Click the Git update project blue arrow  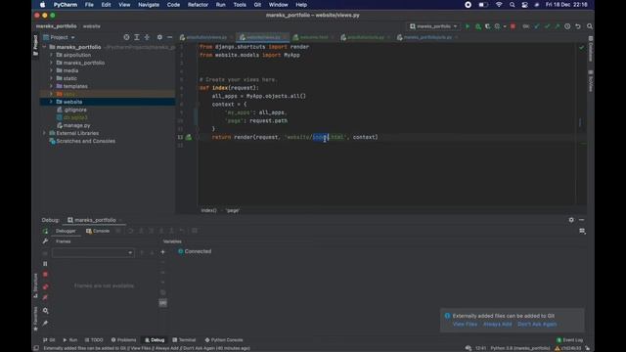[537, 26]
